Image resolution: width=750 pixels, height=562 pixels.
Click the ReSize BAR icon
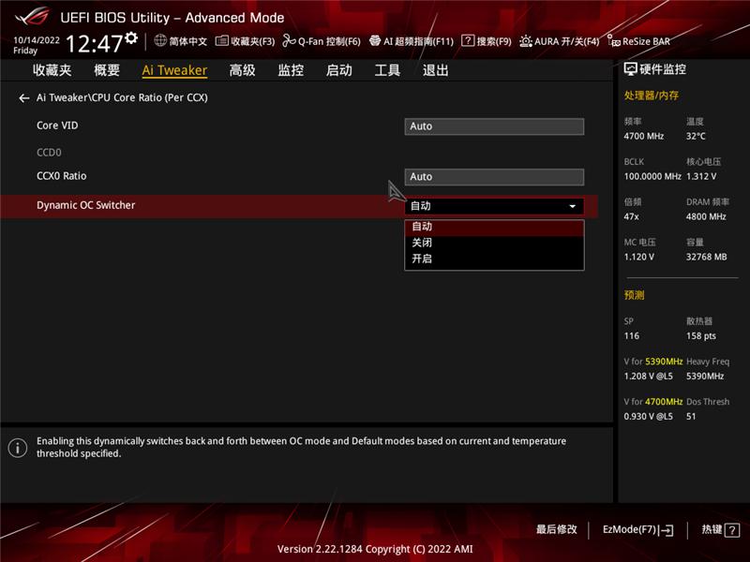tap(614, 41)
